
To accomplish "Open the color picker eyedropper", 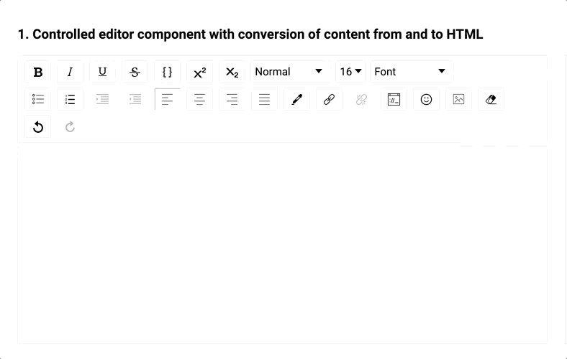I will coord(296,99).
